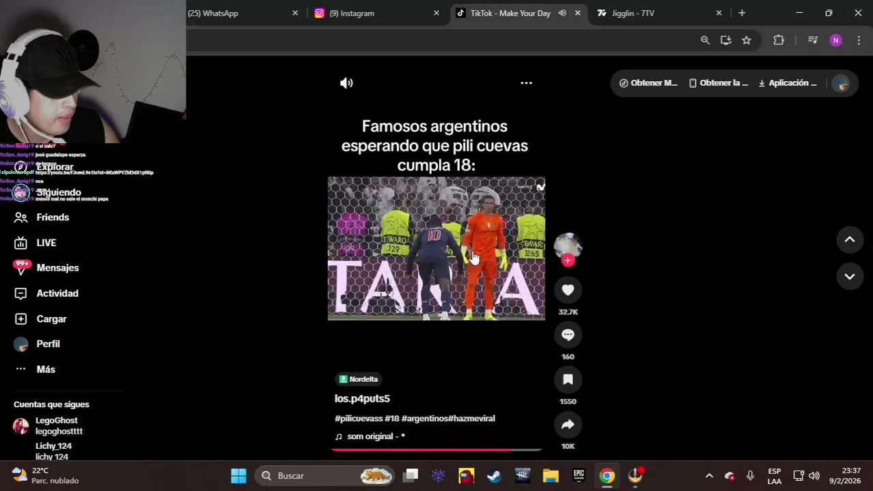Open the Windows Start menu

238,476
